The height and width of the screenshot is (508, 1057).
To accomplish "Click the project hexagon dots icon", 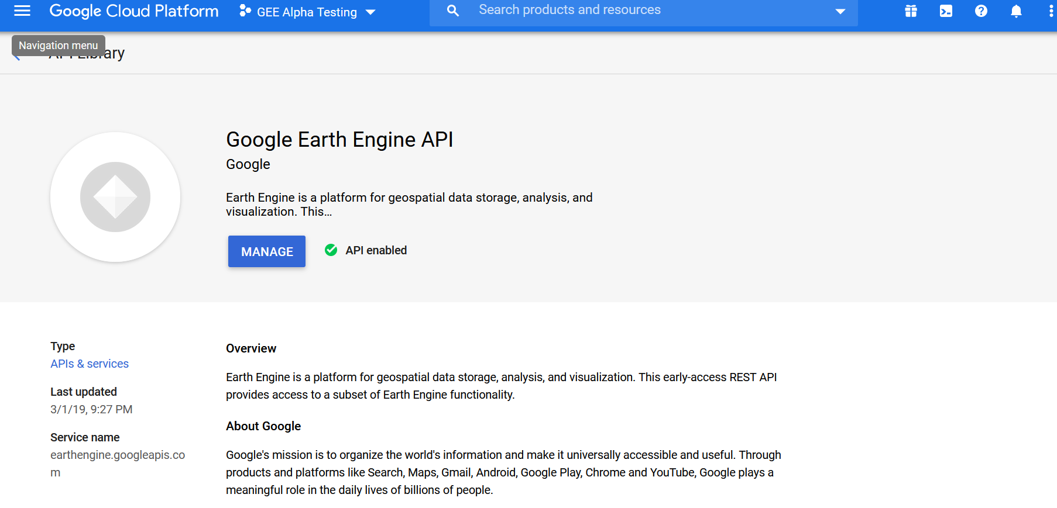I will click(x=245, y=11).
